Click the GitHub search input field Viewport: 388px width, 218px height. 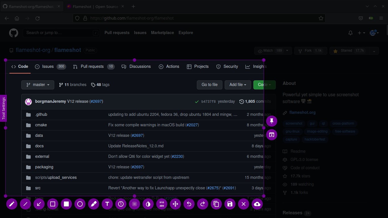(61, 33)
